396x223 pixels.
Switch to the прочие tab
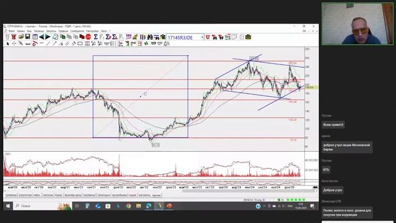157,195
